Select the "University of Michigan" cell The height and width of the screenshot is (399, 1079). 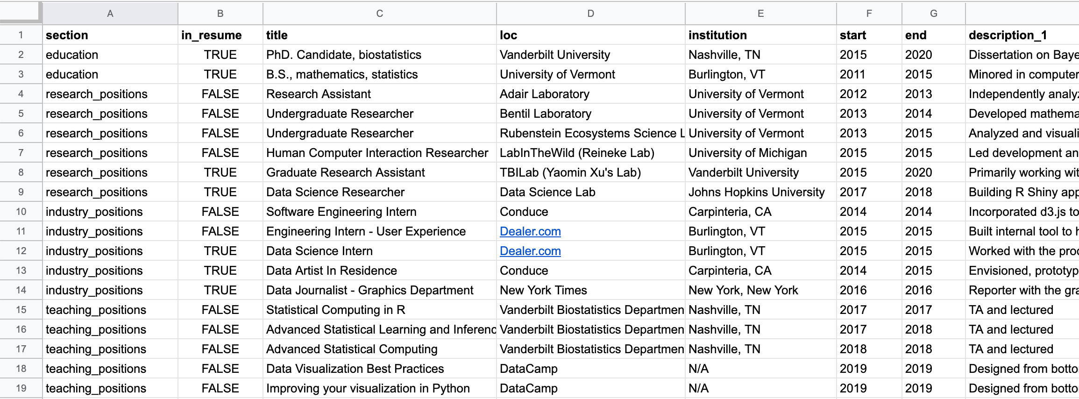click(x=747, y=153)
